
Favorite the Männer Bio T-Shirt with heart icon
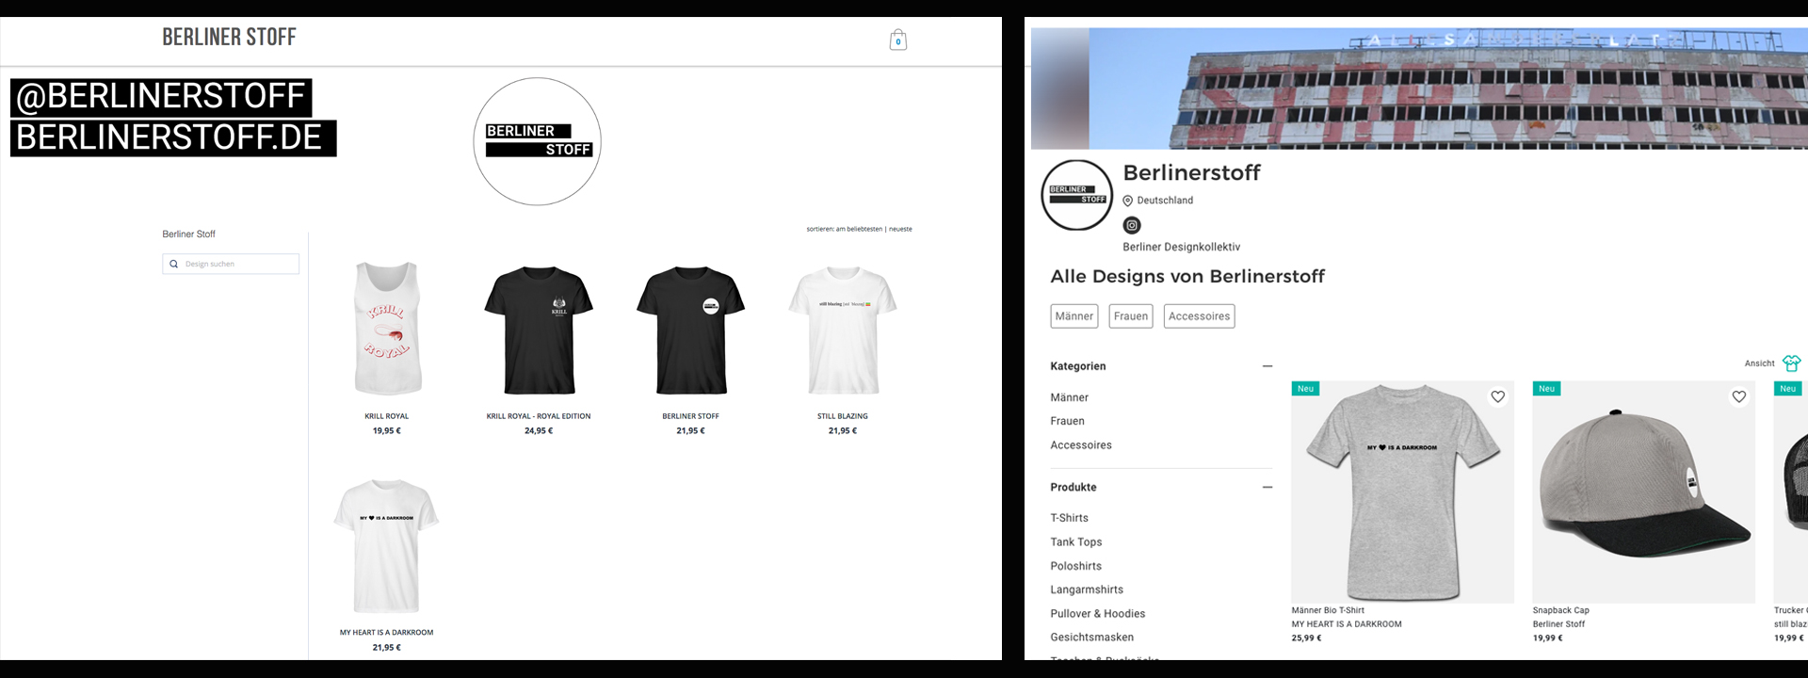1497,397
